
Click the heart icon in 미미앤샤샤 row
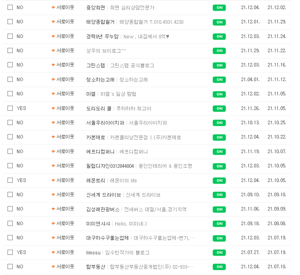(x=53, y=224)
